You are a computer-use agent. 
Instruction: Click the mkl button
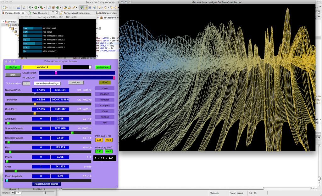[x=105, y=122]
